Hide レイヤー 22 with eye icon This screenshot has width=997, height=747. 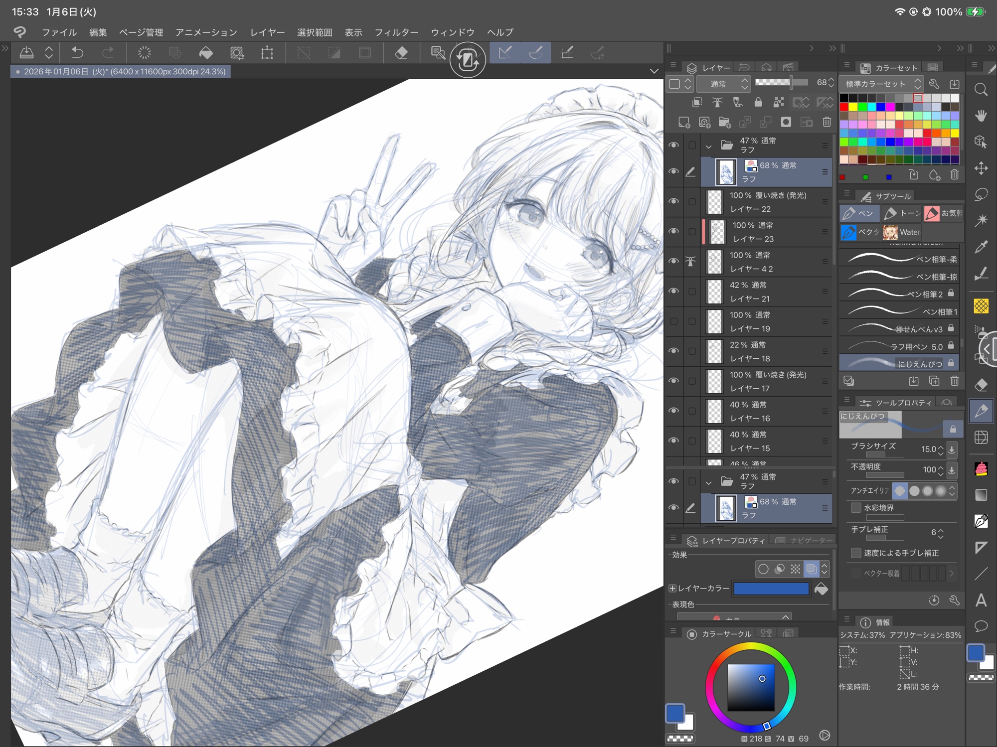click(673, 201)
